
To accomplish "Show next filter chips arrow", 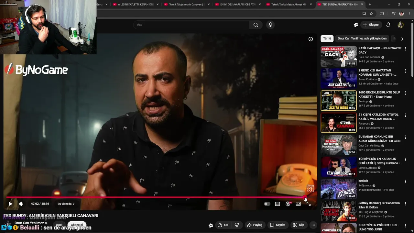I will click(402, 39).
